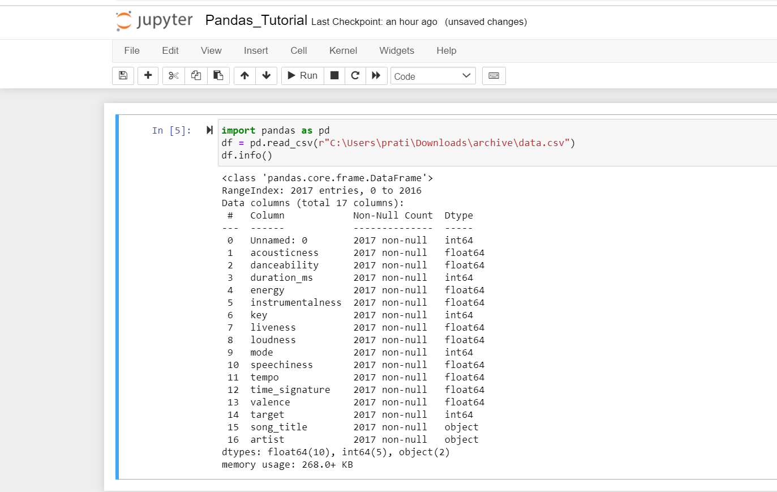Open the Insert menu
This screenshot has width=777, height=492.
tap(256, 50)
